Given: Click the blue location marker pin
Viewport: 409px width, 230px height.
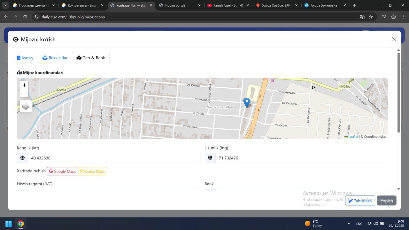Looking at the screenshot, I should [x=247, y=103].
